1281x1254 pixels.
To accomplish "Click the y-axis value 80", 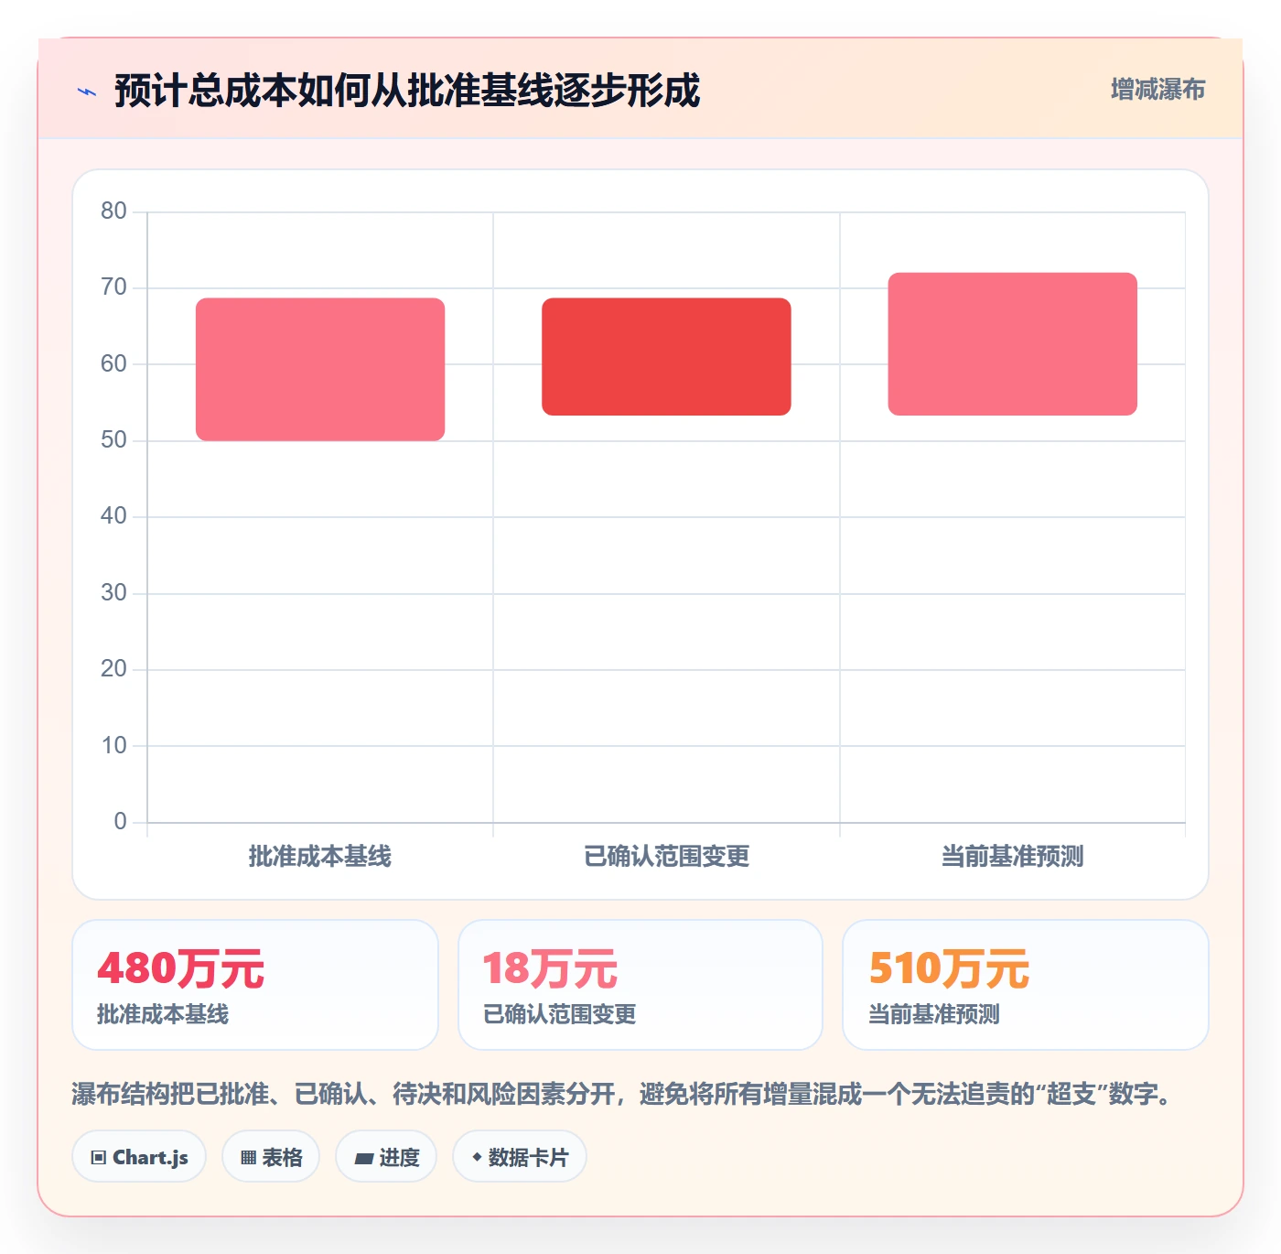I will 113,211.
